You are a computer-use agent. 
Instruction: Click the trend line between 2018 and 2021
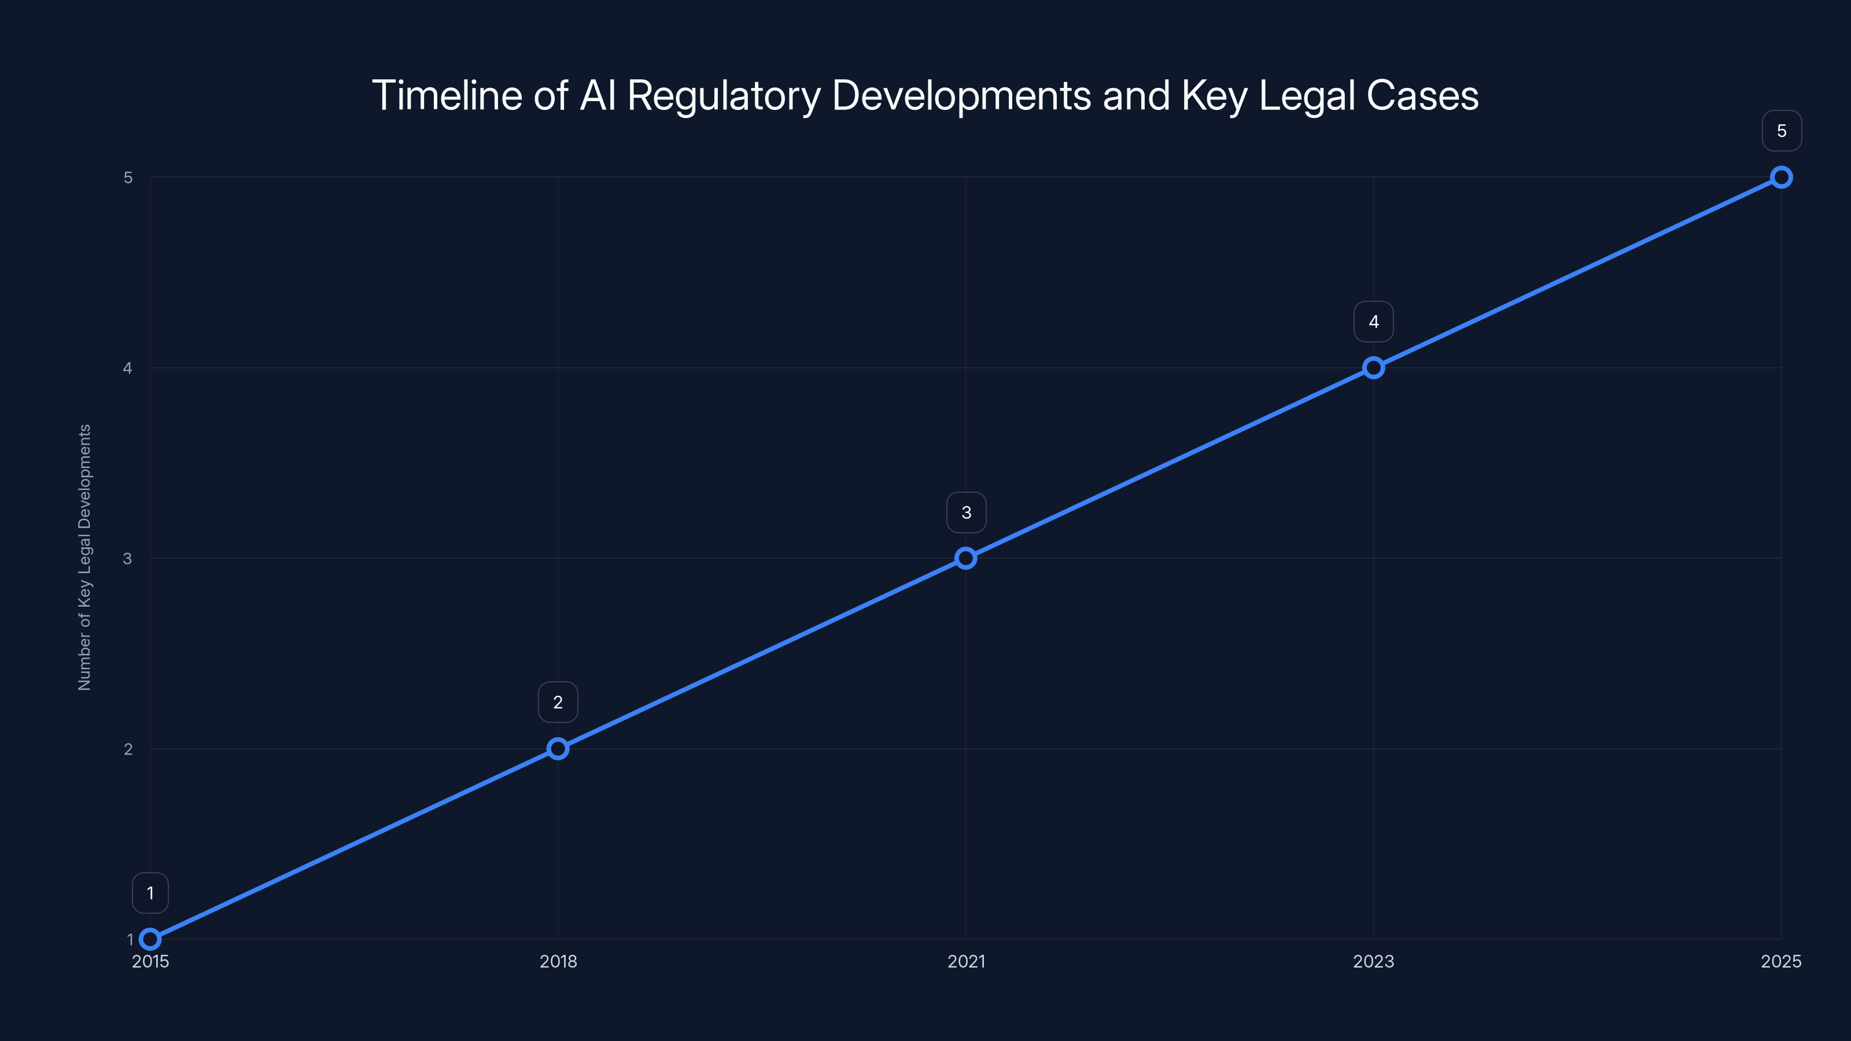click(x=762, y=652)
